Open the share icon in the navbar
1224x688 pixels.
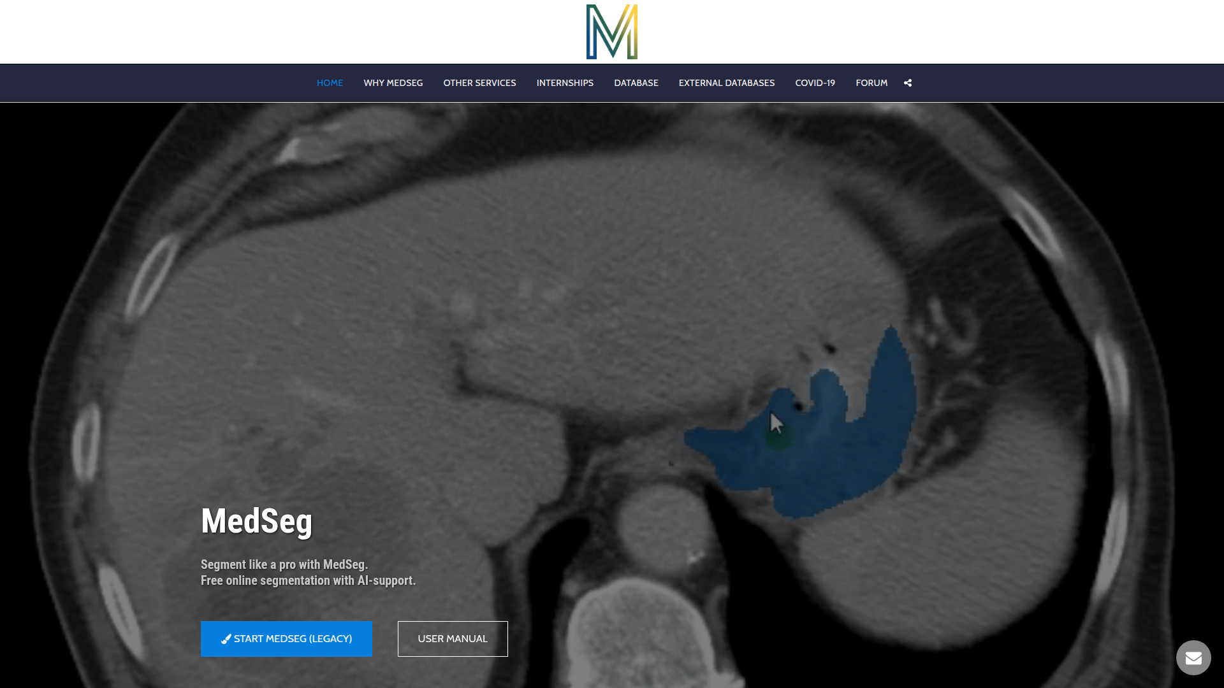point(908,83)
